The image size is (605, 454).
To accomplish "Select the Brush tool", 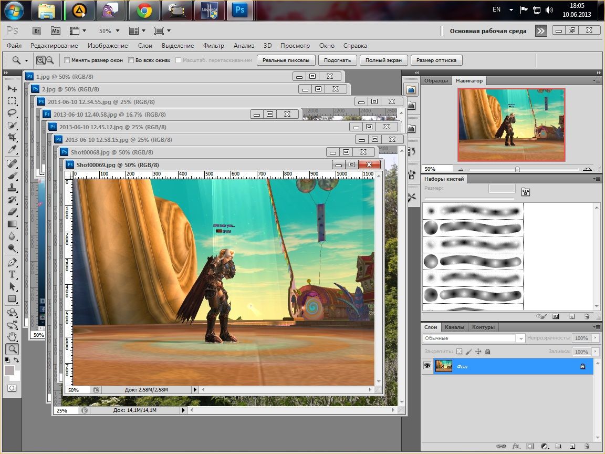I will pyautogui.click(x=12, y=176).
